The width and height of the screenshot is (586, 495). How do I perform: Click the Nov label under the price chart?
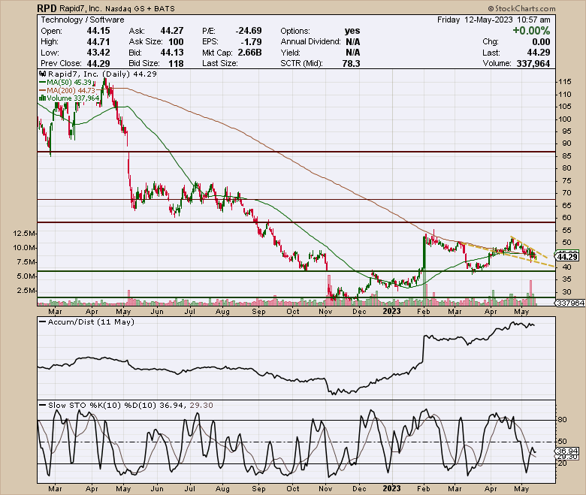[325, 312]
